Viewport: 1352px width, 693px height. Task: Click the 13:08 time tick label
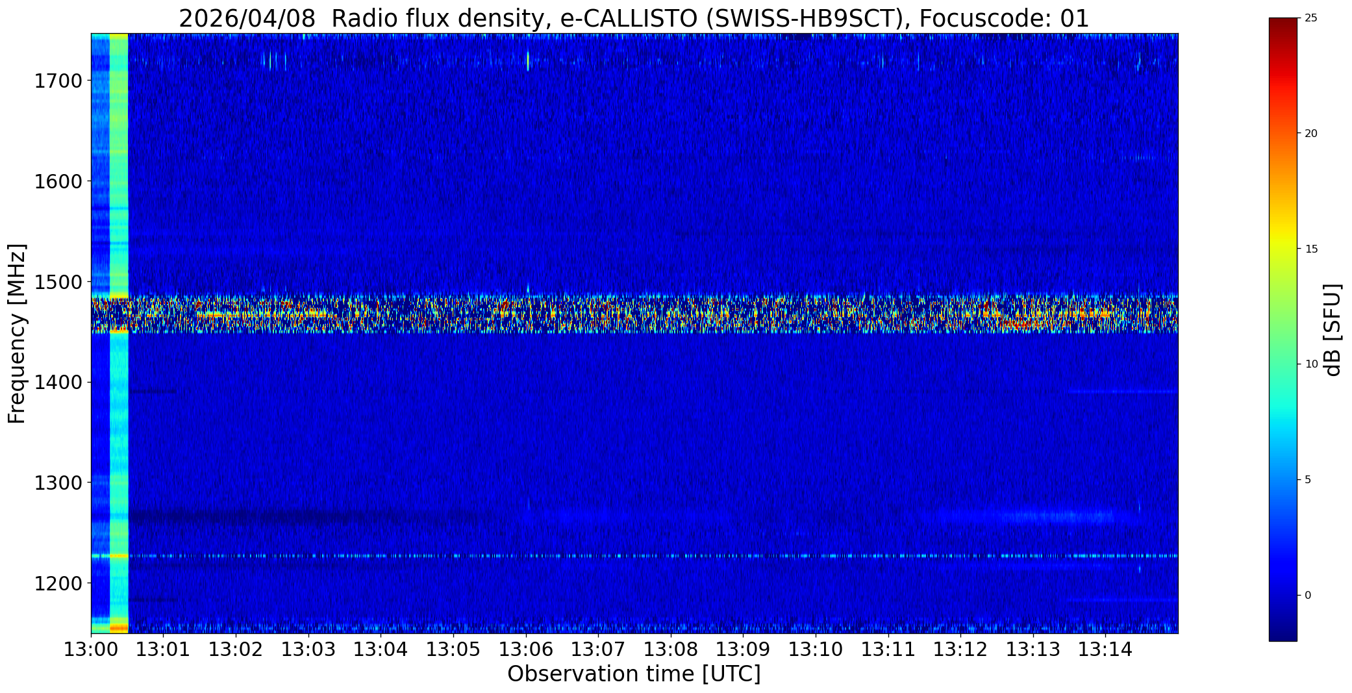[x=671, y=649]
